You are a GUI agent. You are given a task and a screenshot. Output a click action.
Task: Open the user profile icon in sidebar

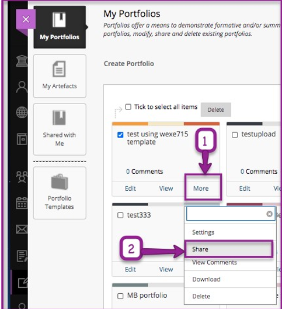(x=22, y=87)
